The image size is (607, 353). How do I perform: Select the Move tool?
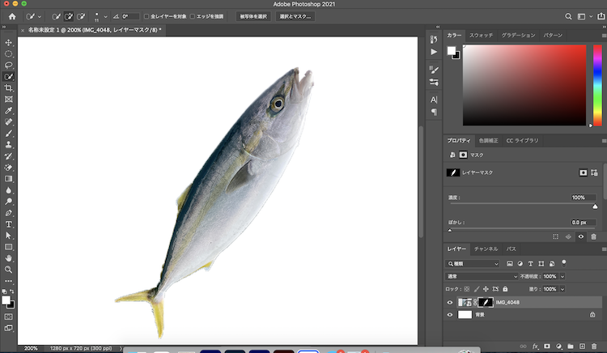(9, 43)
